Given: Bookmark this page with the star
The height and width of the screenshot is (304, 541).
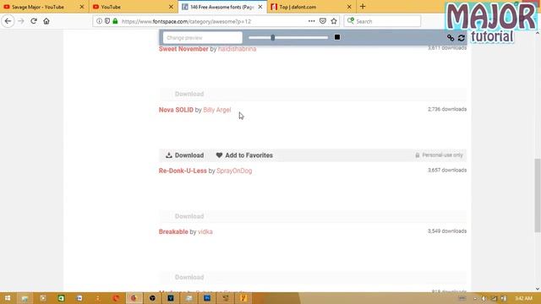Looking at the screenshot, I should 334,21.
